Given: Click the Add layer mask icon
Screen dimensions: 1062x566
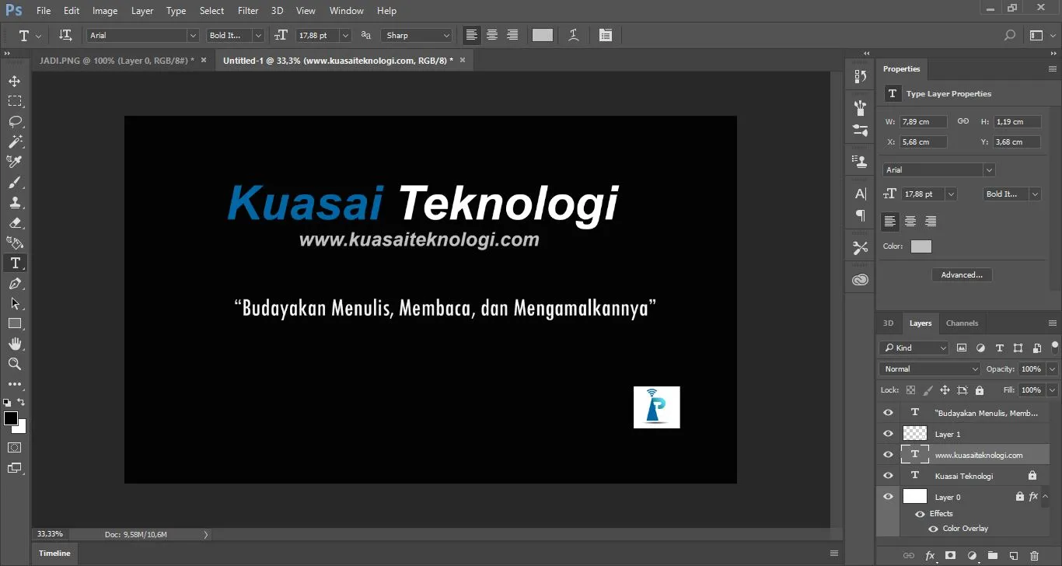Looking at the screenshot, I should coord(950,556).
